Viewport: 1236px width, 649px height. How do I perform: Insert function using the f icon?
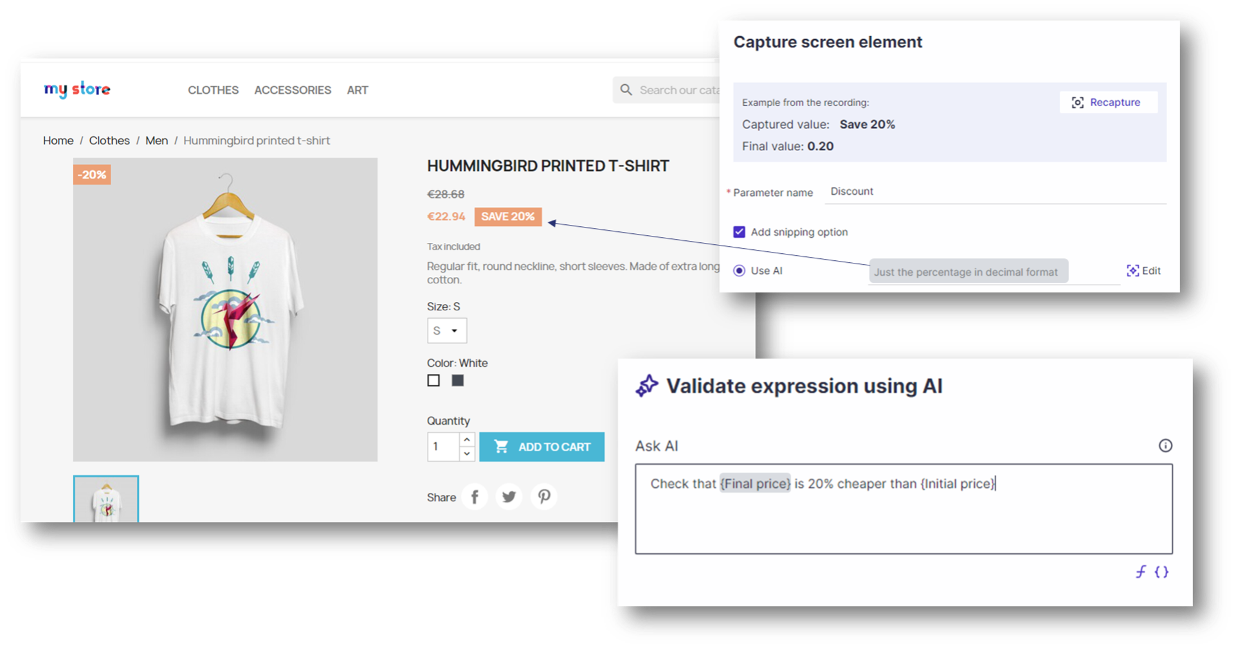point(1140,572)
